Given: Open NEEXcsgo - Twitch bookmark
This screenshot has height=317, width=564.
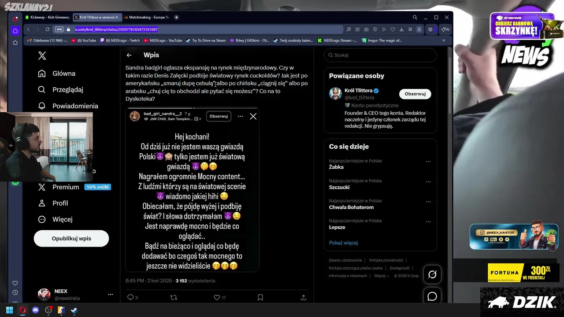Looking at the screenshot, I should point(120,41).
